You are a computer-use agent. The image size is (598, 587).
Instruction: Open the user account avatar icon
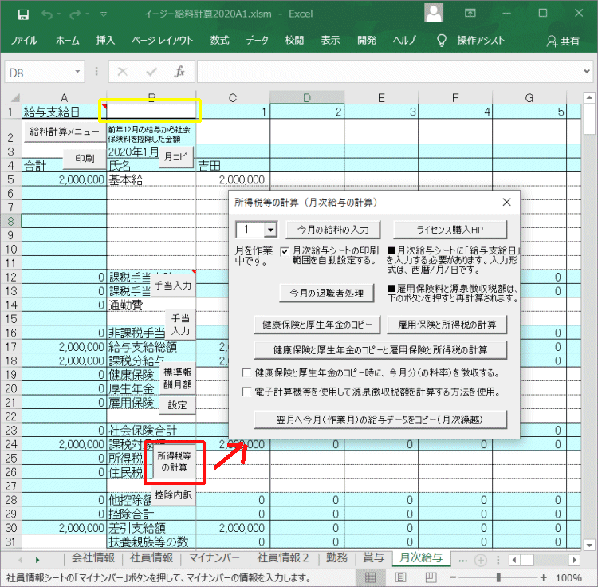click(435, 14)
